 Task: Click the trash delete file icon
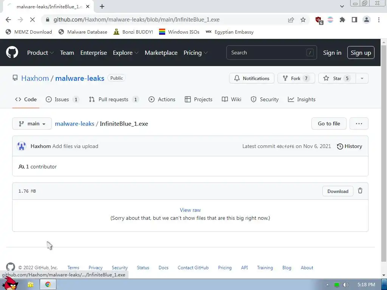pos(360,191)
